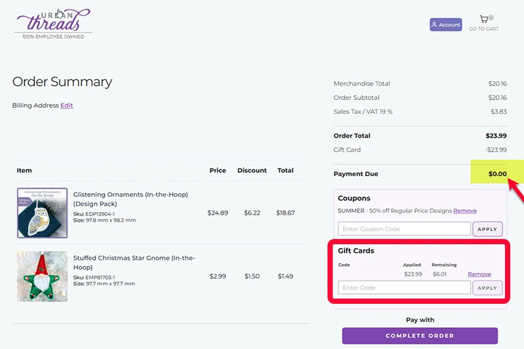Open the Stuffed Christmas Star Gnome thumbnail
524x349 pixels.
click(42, 276)
